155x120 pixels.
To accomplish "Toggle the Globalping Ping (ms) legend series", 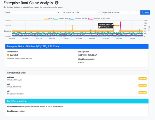I will (x=78, y=19).
